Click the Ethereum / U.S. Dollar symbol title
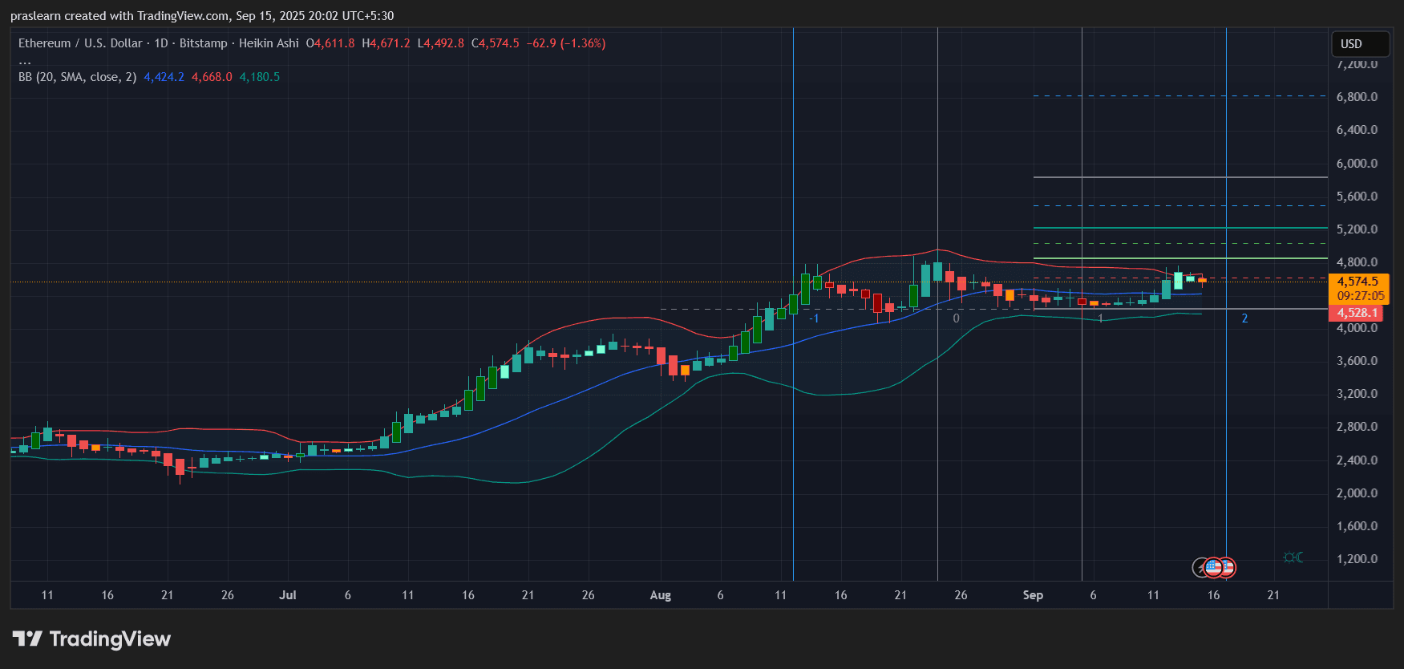 [80, 43]
